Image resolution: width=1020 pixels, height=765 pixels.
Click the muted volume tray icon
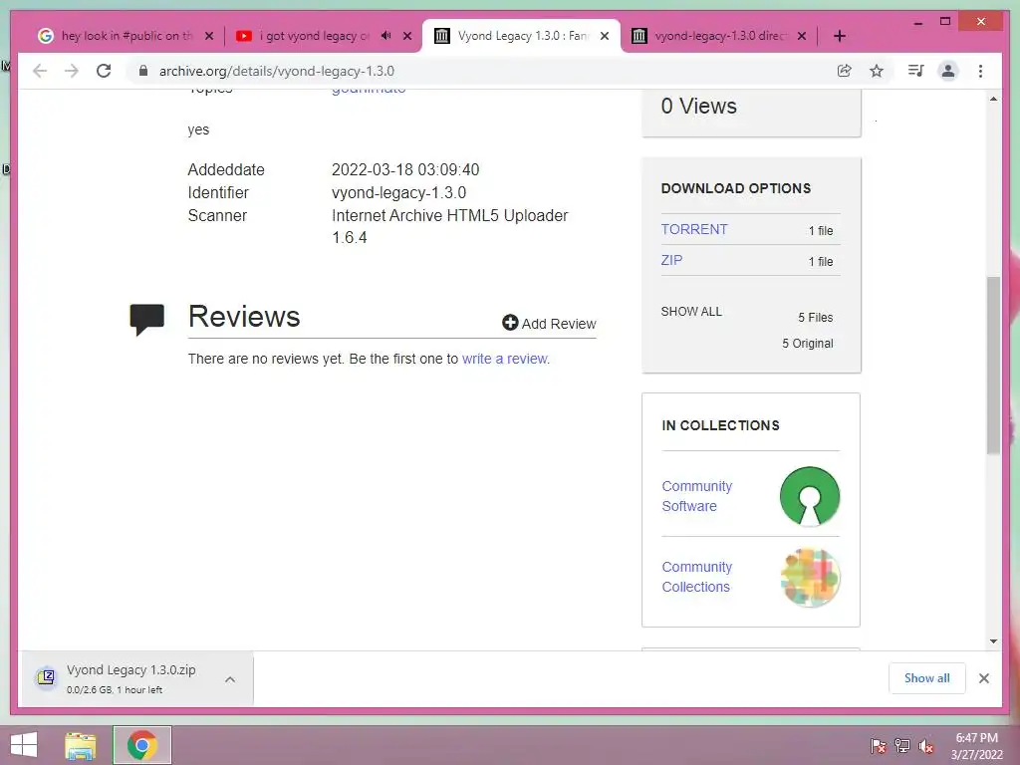click(x=926, y=746)
